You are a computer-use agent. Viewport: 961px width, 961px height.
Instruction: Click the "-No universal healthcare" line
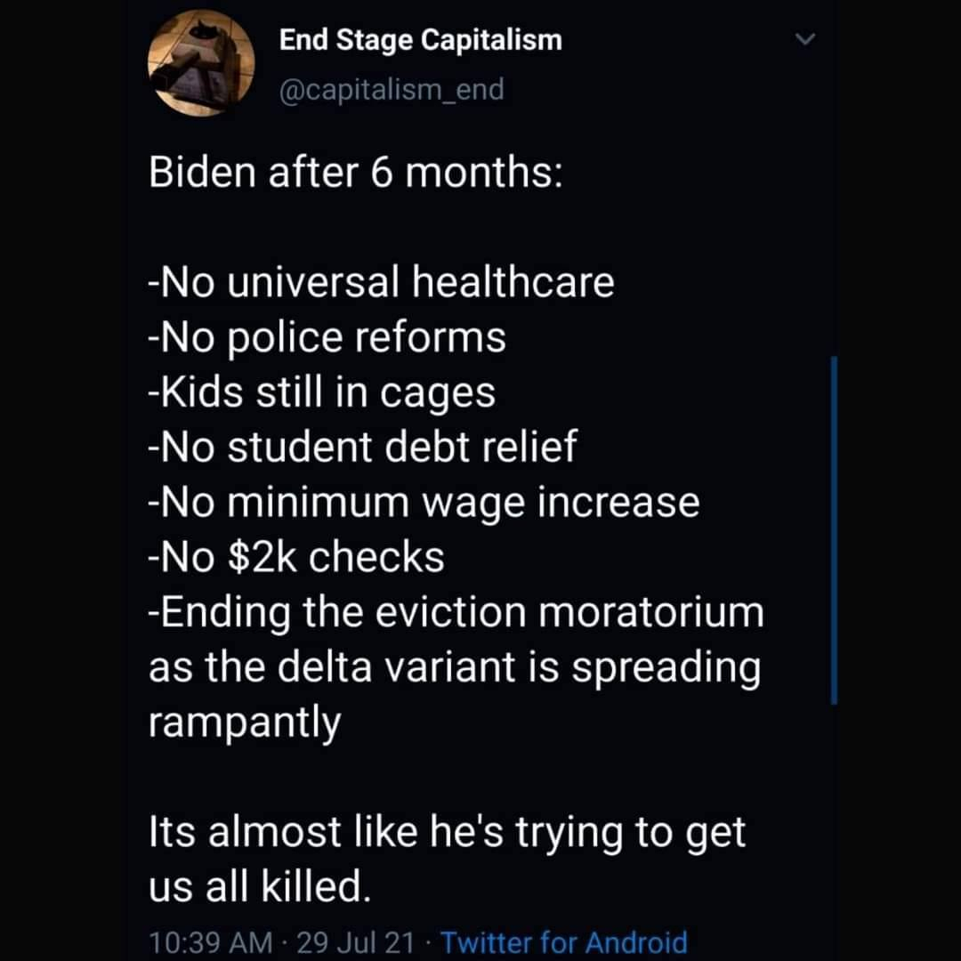click(x=381, y=283)
